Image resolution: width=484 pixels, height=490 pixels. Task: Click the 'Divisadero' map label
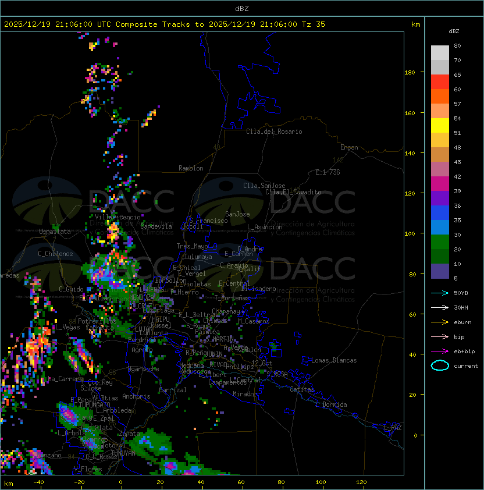[259, 289]
